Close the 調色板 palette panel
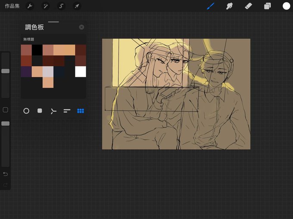The height and width of the screenshot is (219, 293). [x=81, y=27]
